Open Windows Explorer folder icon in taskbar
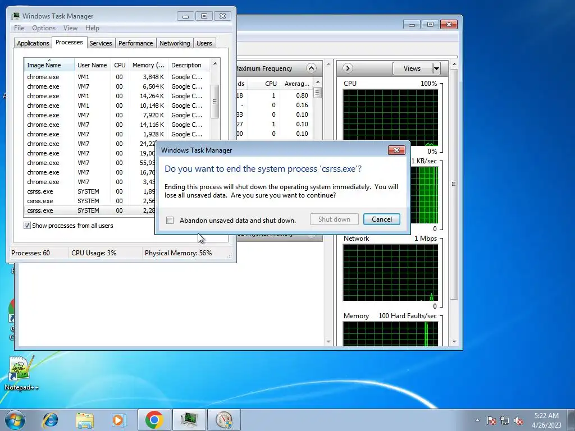 click(x=85, y=420)
